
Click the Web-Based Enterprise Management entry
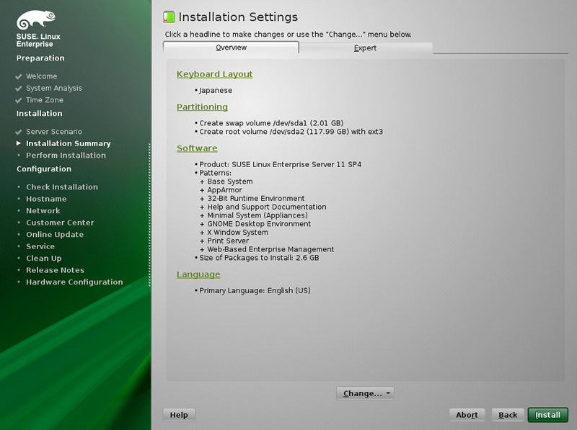pyautogui.click(x=270, y=249)
